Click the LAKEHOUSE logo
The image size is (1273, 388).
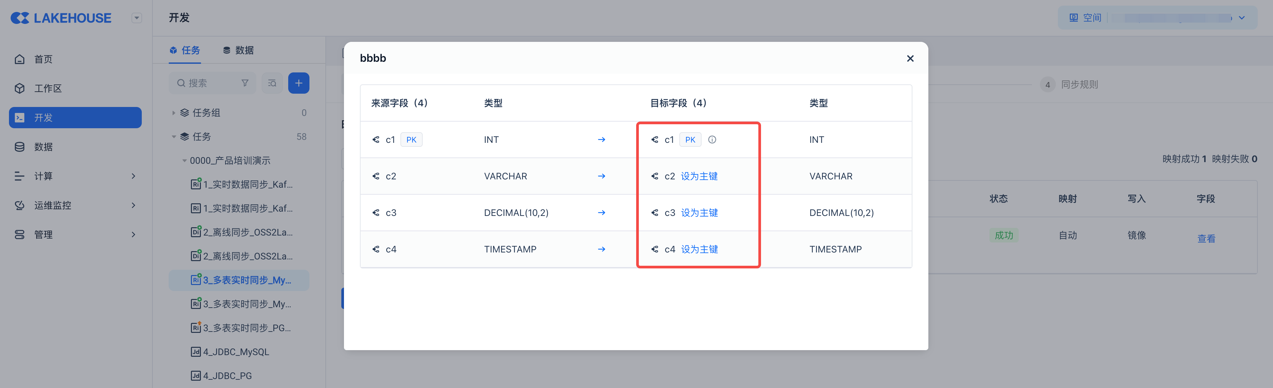tap(61, 18)
